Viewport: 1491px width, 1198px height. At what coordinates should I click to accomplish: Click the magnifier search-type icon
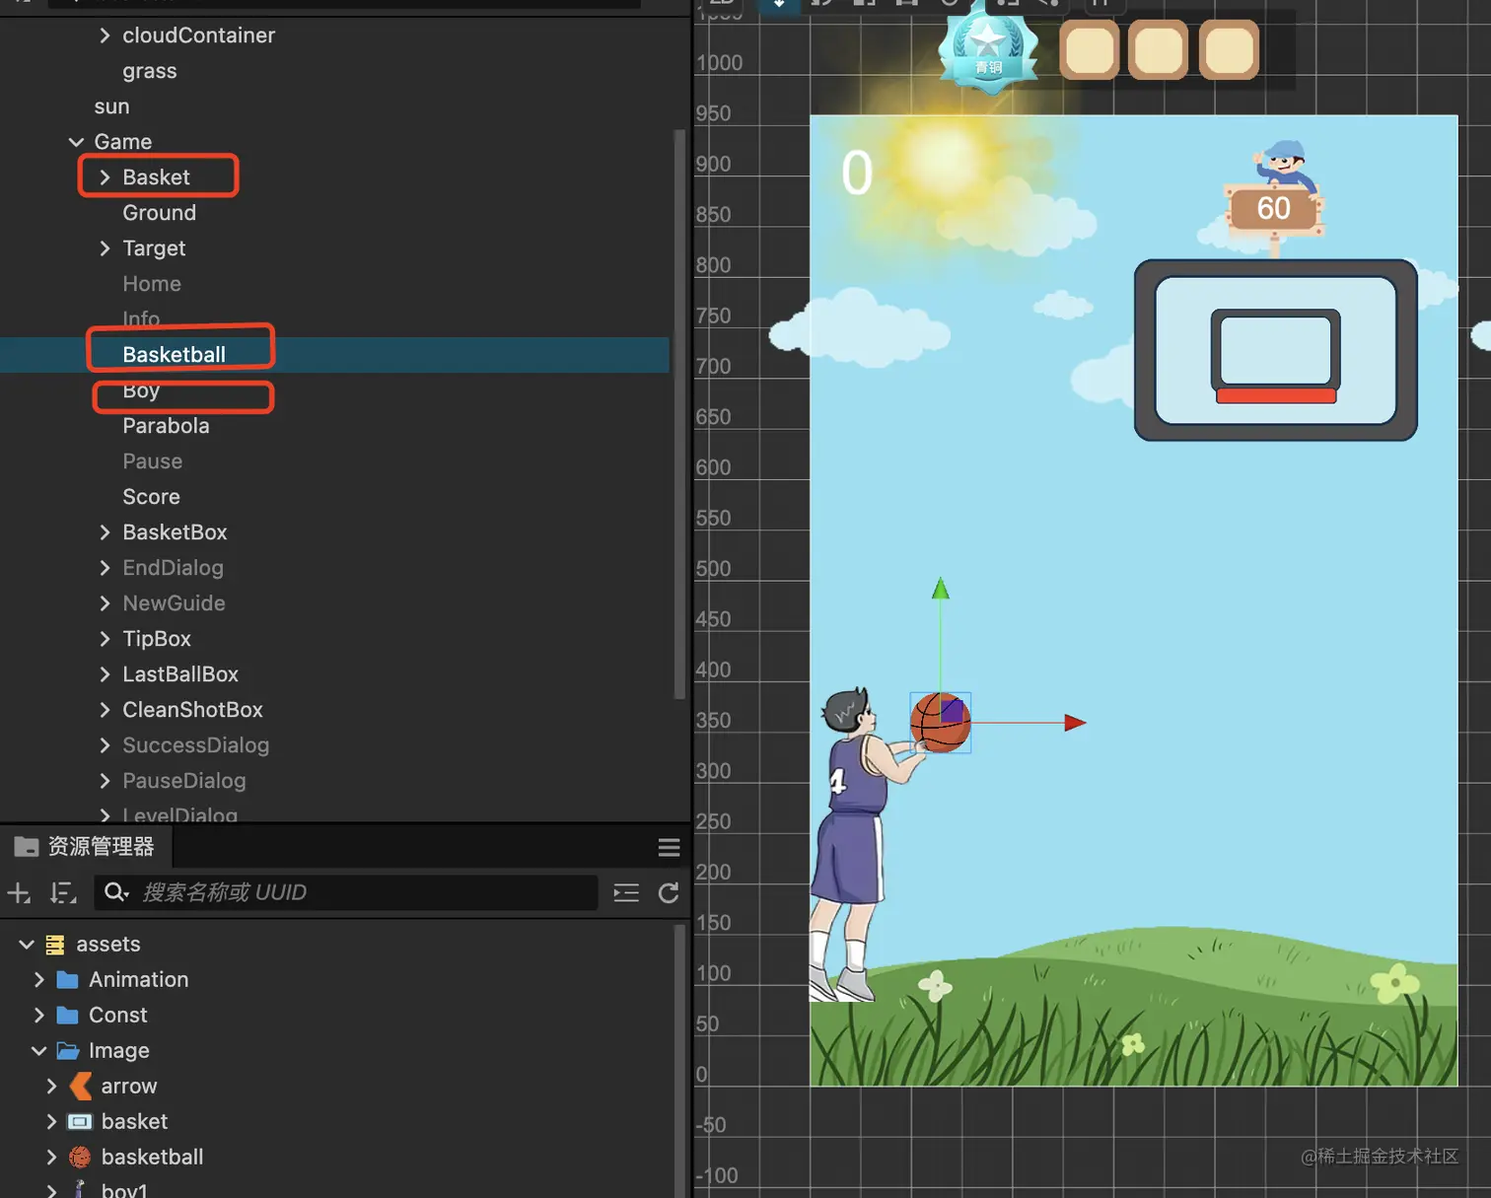tap(116, 892)
